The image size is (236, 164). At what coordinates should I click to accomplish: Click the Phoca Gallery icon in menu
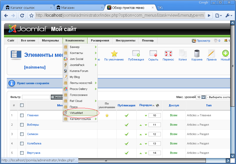pos(65,89)
